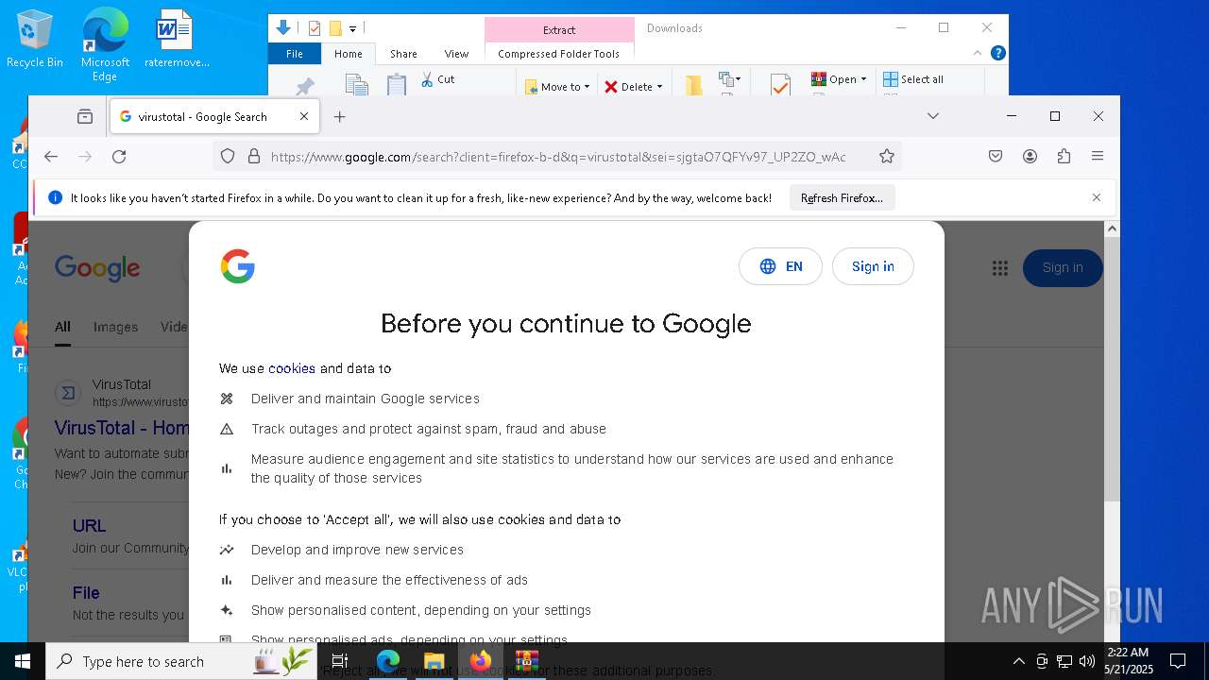Switch to Share ribbon tab
The height and width of the screenshot is (680, 1209).
[x=403, y=54]
